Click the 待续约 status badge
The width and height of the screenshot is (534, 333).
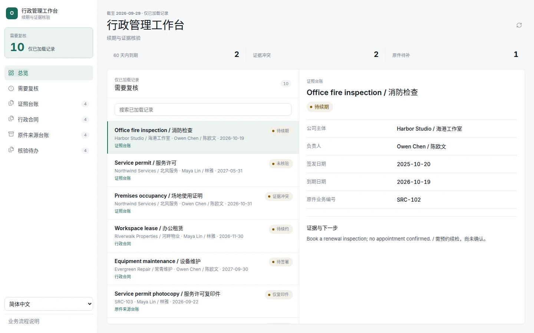[x=281, y=229]
